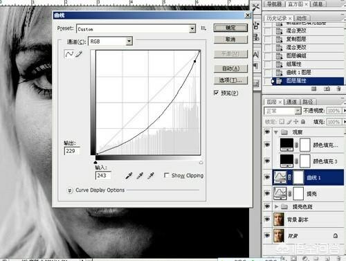Click the white point slider under curve
Viewport: 346px width, 261px height.
pyautogui.click(x=201, y=163)
